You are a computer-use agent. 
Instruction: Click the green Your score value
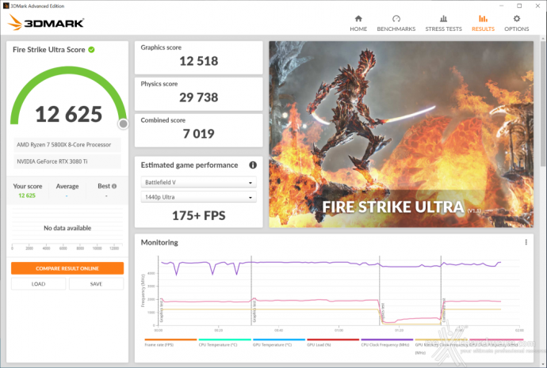click(27, 195)
